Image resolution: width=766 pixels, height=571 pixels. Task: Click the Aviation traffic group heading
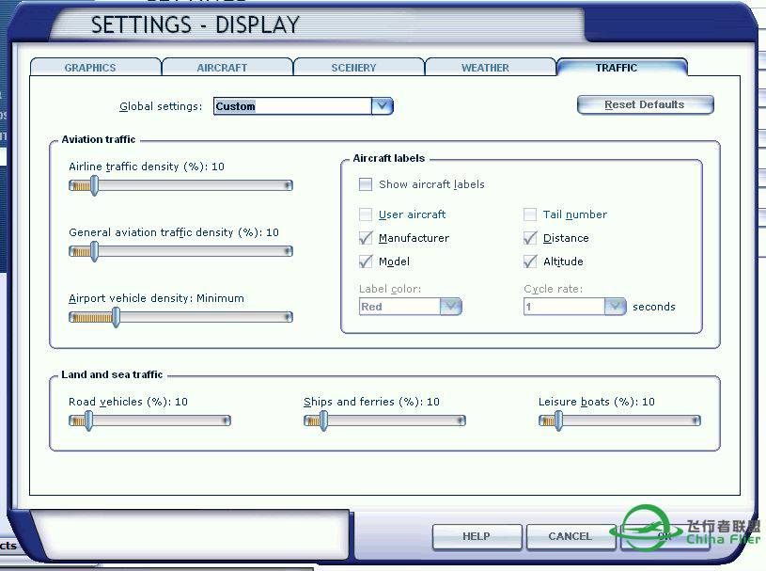tap(98, 139)
